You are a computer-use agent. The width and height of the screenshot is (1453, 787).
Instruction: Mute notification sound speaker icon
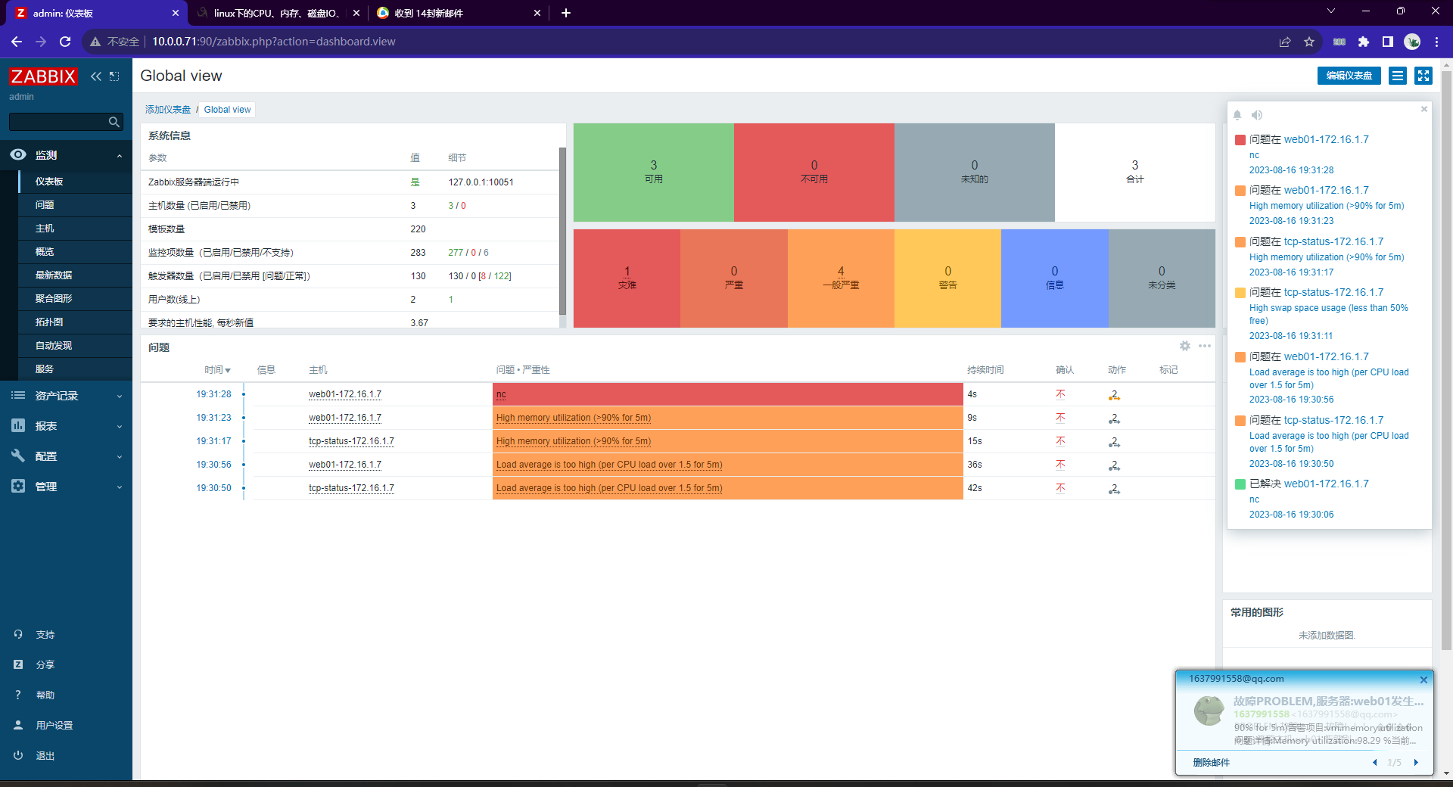click(1257, 115)
